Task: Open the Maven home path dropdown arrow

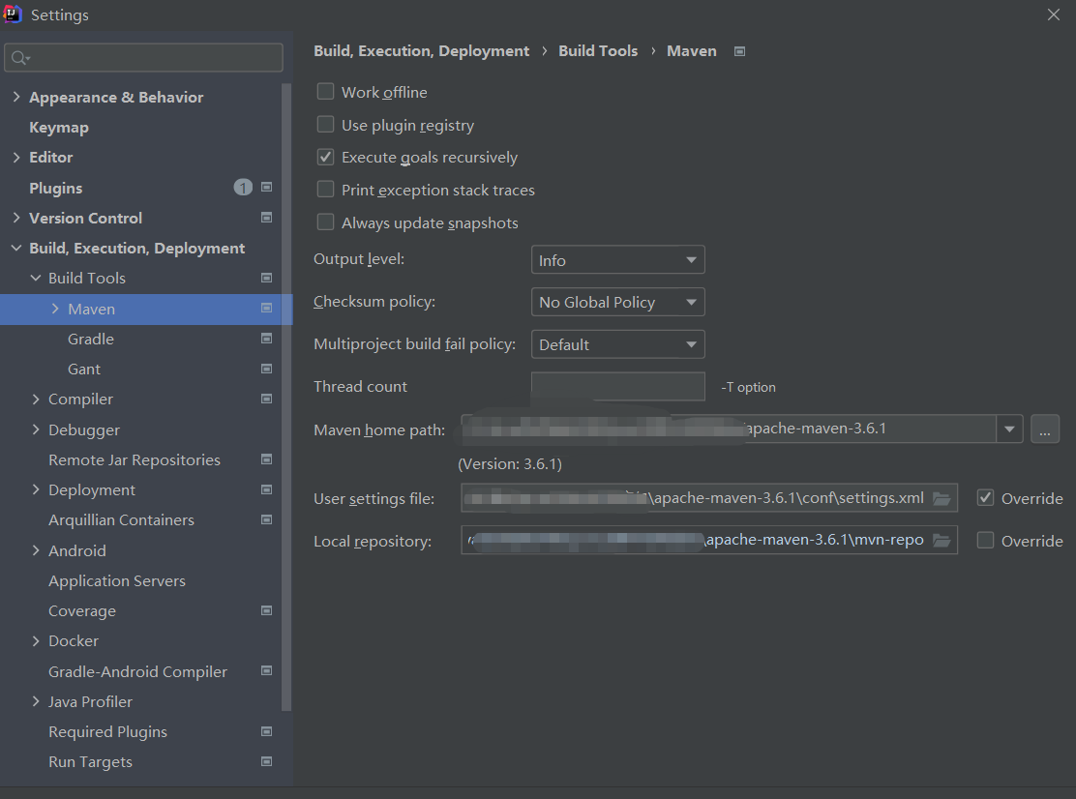Action: point(1009,429)
